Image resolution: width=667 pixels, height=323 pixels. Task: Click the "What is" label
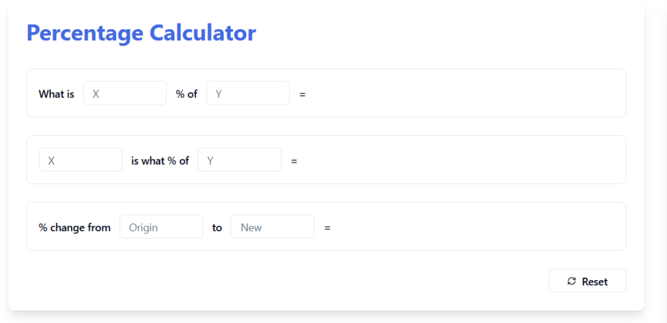56,94
